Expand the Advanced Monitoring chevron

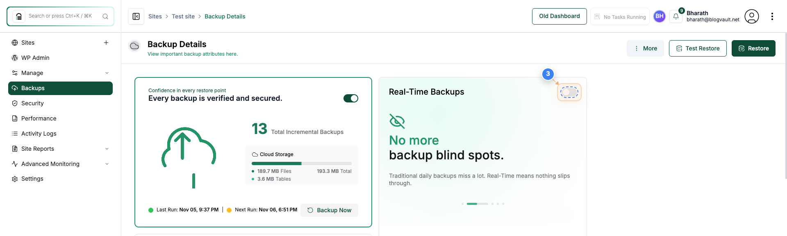click(107, 164)
